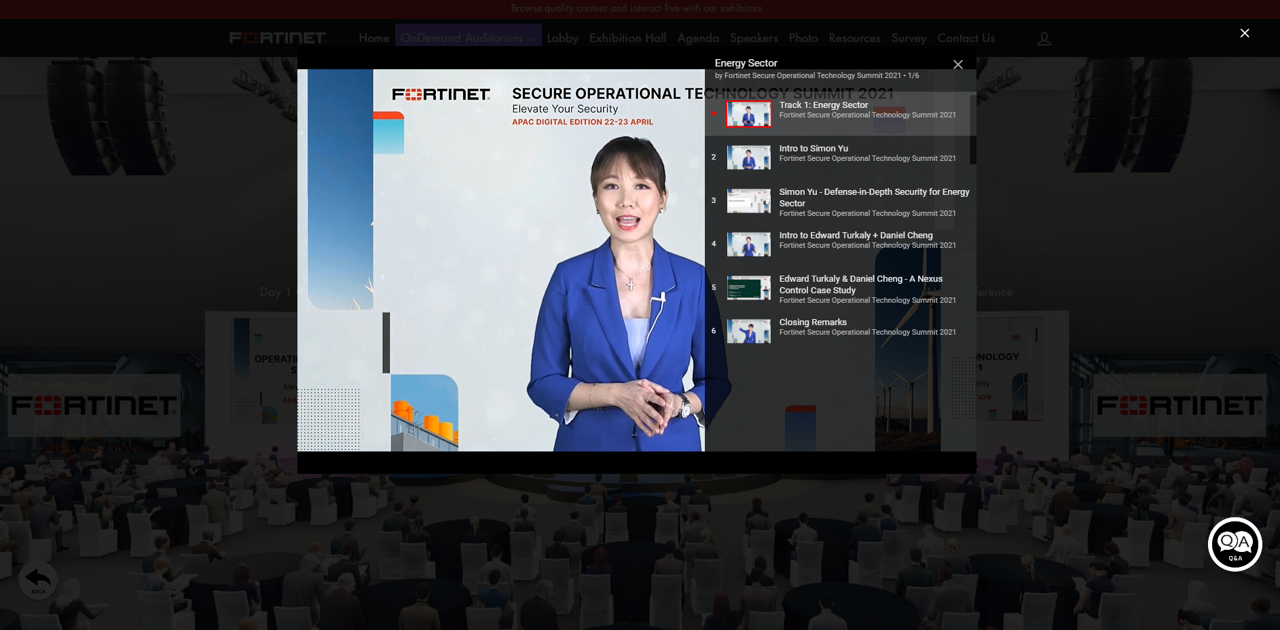This screenshot has width=1280, height=630.
Task: Open the Contact Us page
Action: tap(966, 38)
